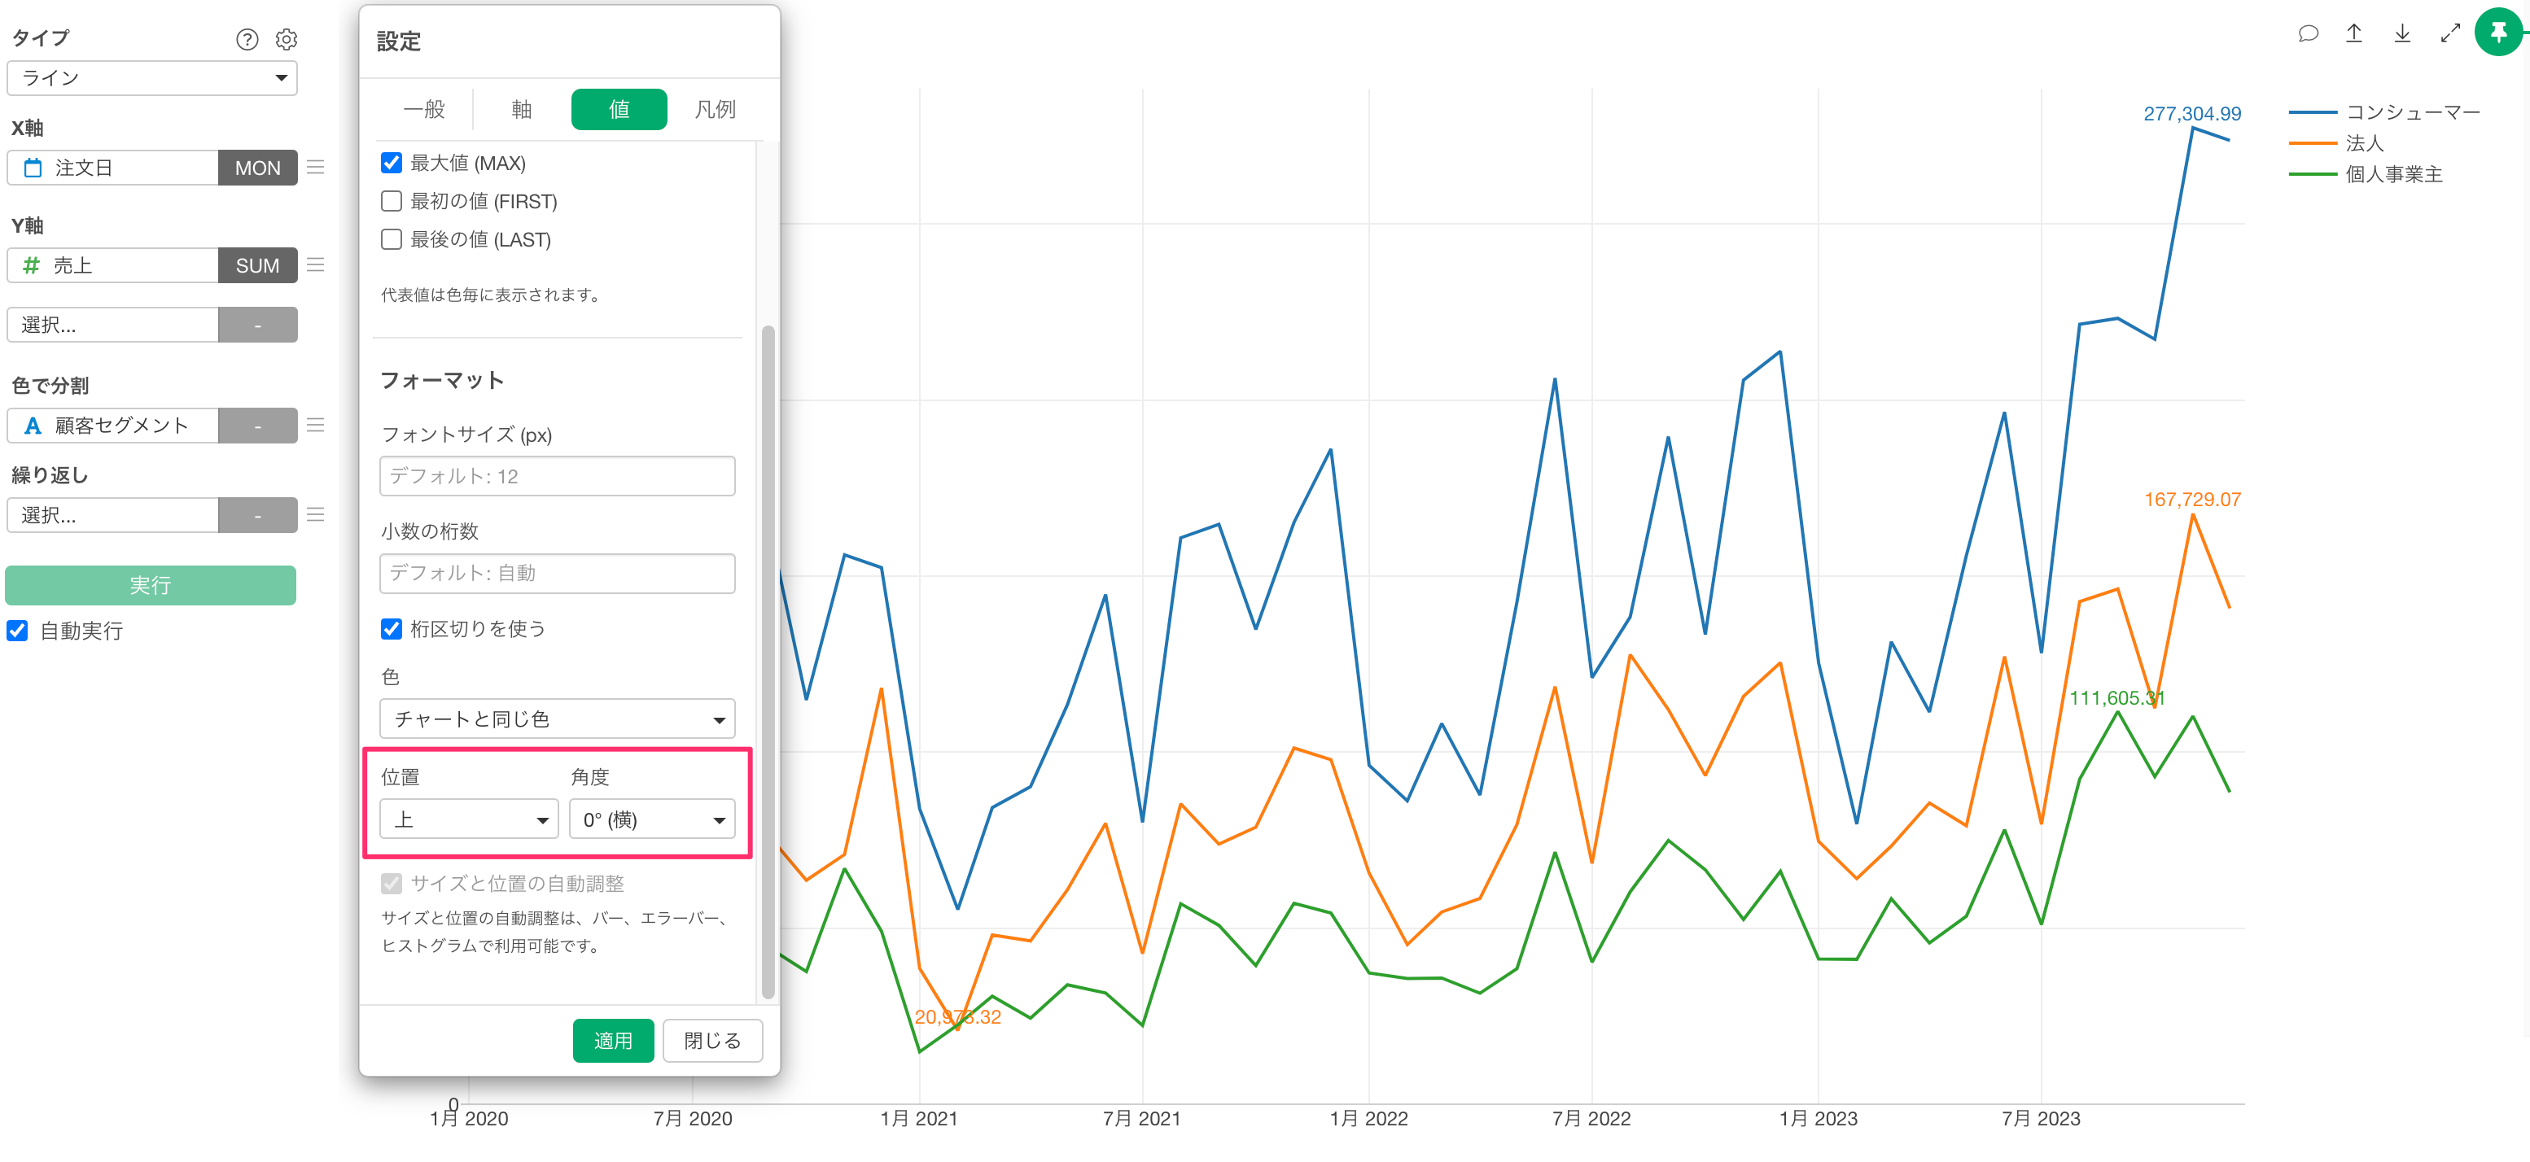This screenshot has height=1162, width=2530.
Task: Open the 角度 angle dropdown
Action: pos(651,819)
